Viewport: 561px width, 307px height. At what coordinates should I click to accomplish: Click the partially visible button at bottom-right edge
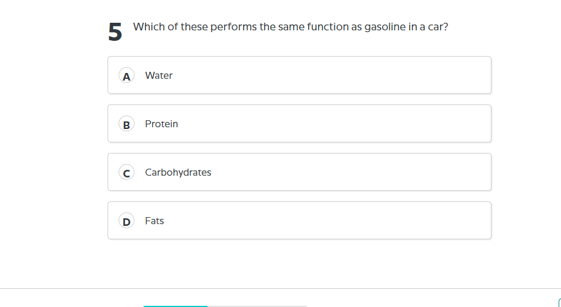click(559, 302)
